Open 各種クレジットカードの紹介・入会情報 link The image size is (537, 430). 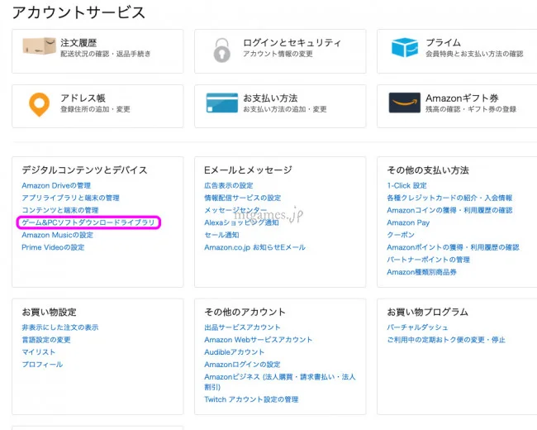coord(449,198)
